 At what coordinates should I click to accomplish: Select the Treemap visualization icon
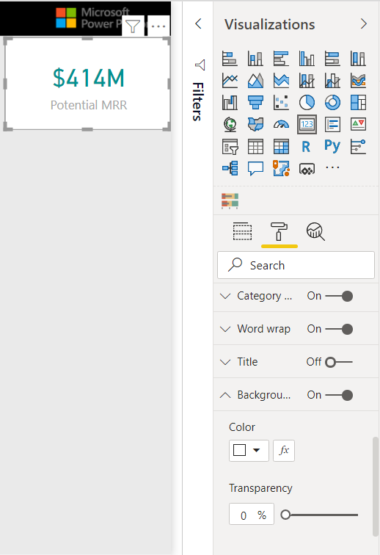tap(358, 103)
